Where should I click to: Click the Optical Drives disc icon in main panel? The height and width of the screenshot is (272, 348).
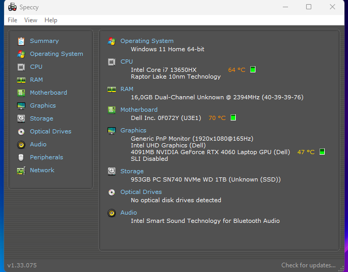pyautogui.click(x=112, y=192)
